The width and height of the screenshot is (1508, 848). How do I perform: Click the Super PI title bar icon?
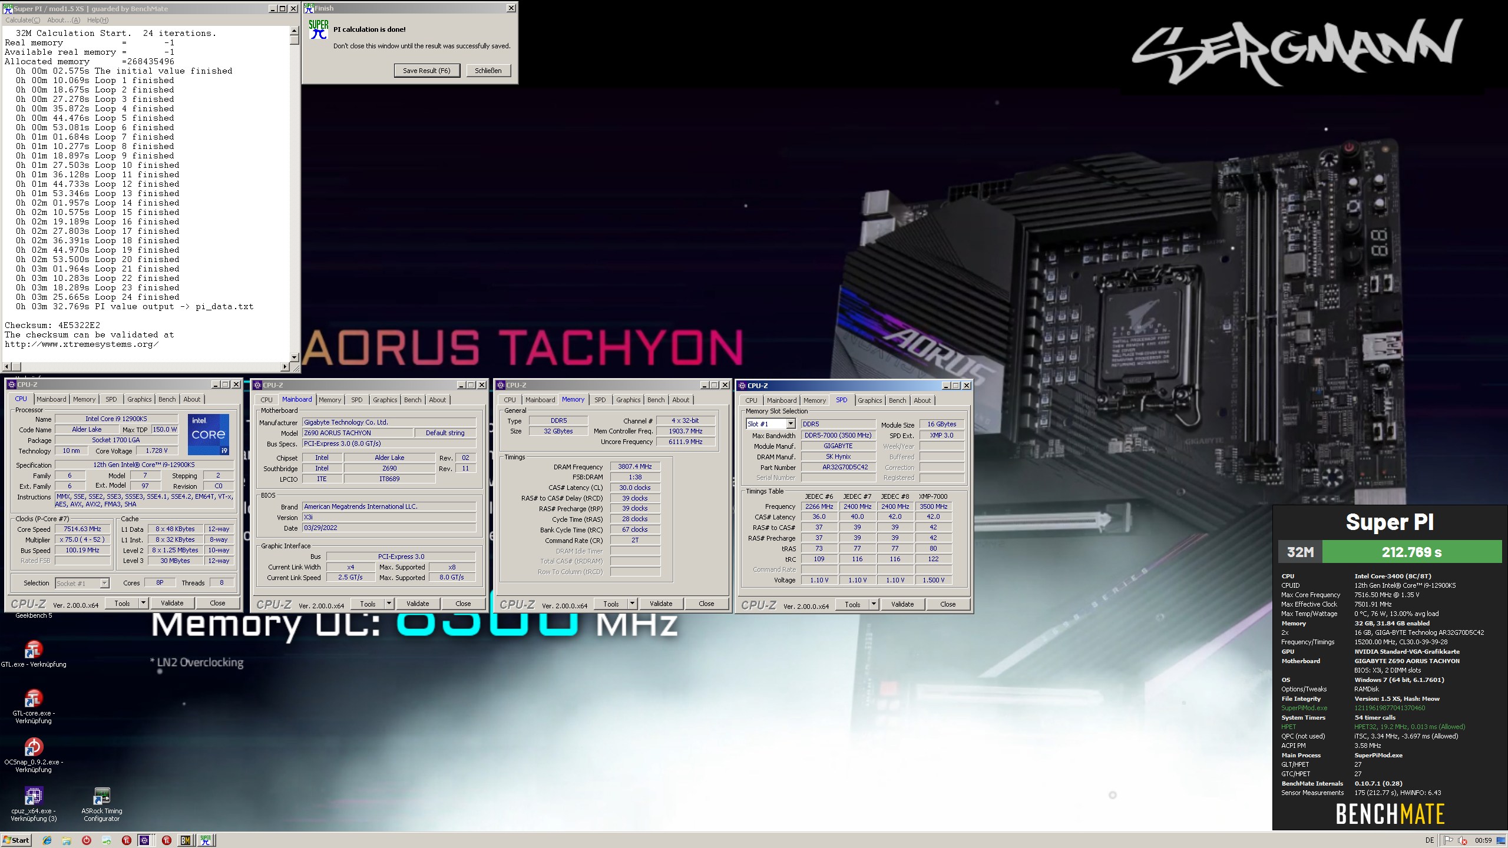[8, 8]
